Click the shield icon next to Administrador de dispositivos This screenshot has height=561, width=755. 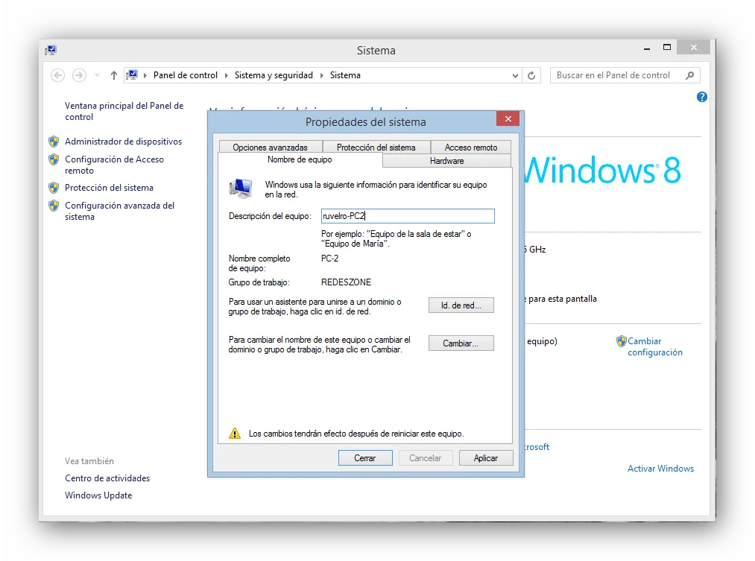(x=54, y=142)
